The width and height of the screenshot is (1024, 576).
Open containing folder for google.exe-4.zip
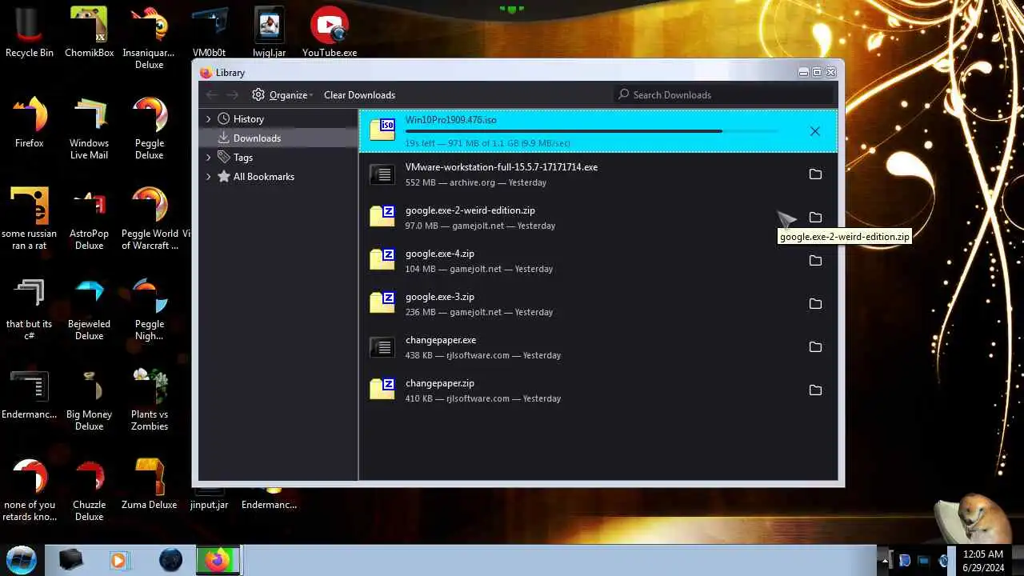coord(815,261)
